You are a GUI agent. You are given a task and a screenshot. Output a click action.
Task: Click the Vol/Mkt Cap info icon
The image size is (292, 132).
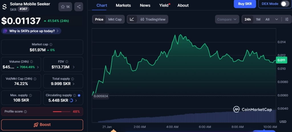pos(35,79)
